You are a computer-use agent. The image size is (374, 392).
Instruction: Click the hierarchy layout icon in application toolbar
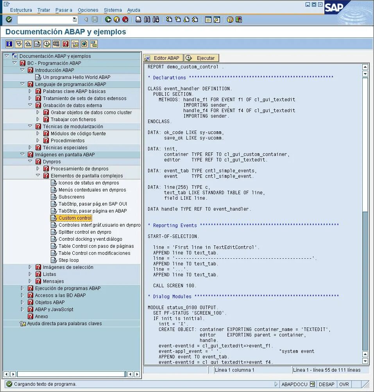click(x=94, y=44)
